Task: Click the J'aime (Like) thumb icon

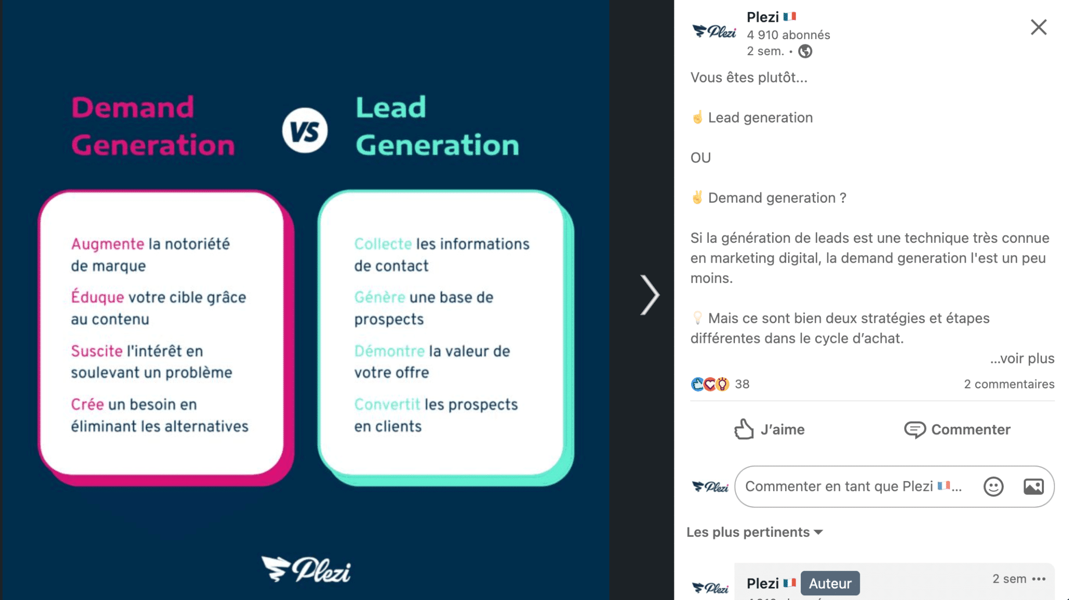Action: point(743,429)
